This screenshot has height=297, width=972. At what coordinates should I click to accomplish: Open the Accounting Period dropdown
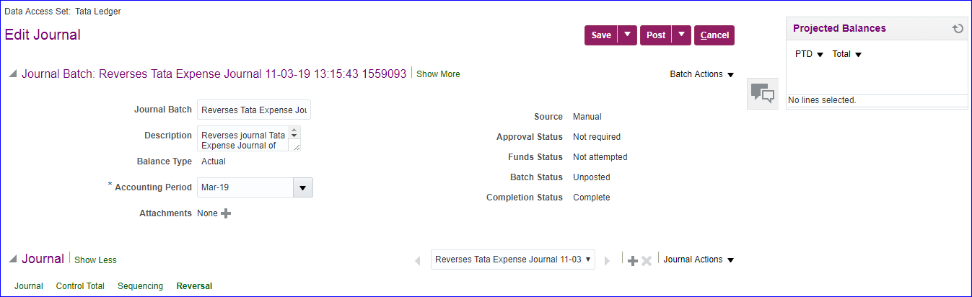pos(302,187)
